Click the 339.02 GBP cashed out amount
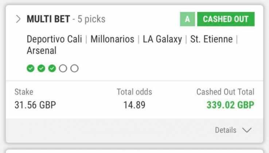The height and width of the screenshot is (153, 269). [230, 105]
